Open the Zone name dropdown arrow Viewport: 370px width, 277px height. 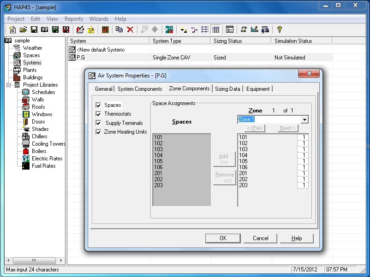click(x=304, y=120)
